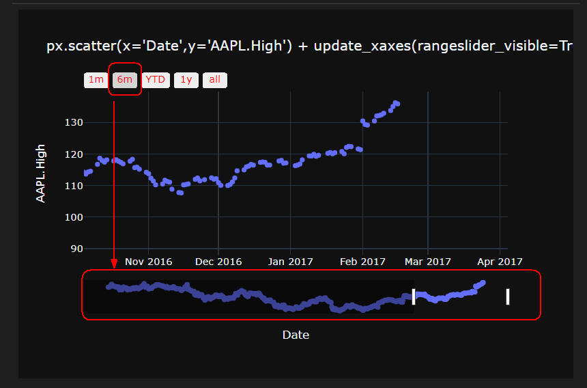
Task: Set range to 1y
Action: 186,80
